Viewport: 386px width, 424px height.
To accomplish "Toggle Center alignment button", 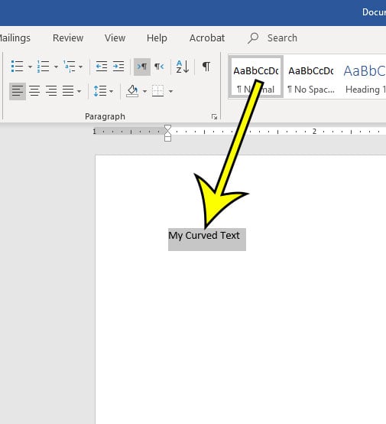I will pyautogui.click(x=34, y=91).
